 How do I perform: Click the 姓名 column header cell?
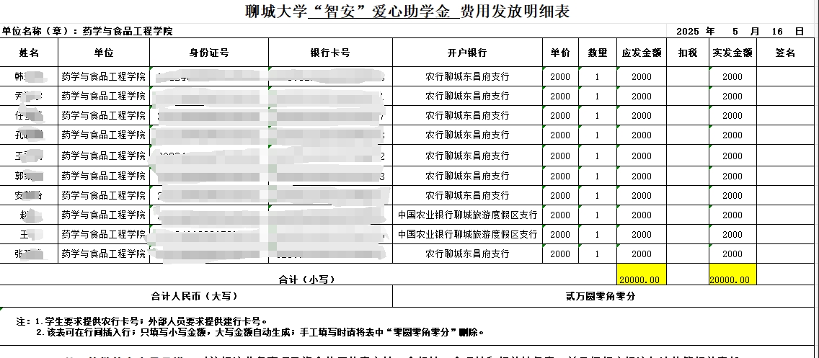click(x=29, y=53)
